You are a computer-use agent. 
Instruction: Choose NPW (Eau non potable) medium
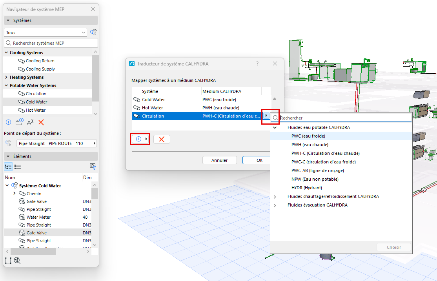(x=315, y=179)
